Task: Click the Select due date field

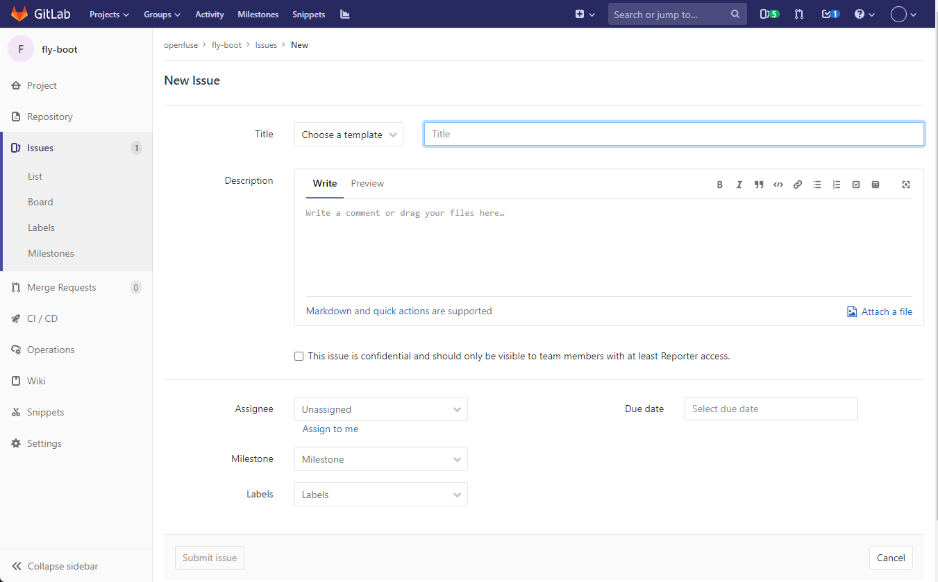Action: click(x=771, y=409)
